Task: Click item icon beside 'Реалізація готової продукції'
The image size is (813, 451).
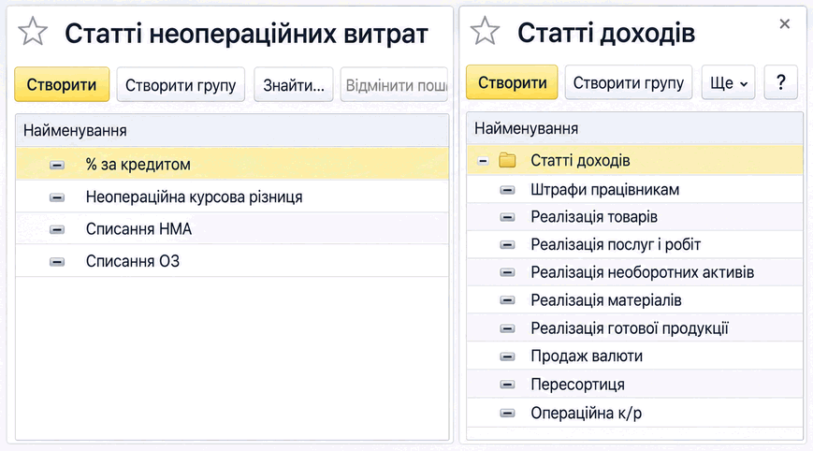Action: click(507, 328)
